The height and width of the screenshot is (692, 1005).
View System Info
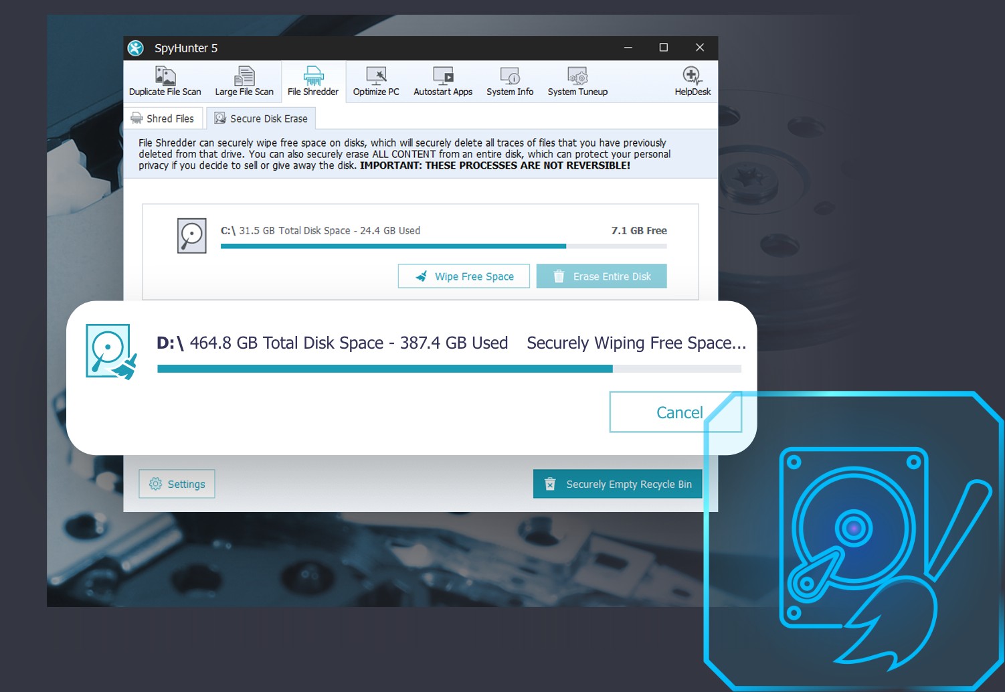click(x=509, y=80)
